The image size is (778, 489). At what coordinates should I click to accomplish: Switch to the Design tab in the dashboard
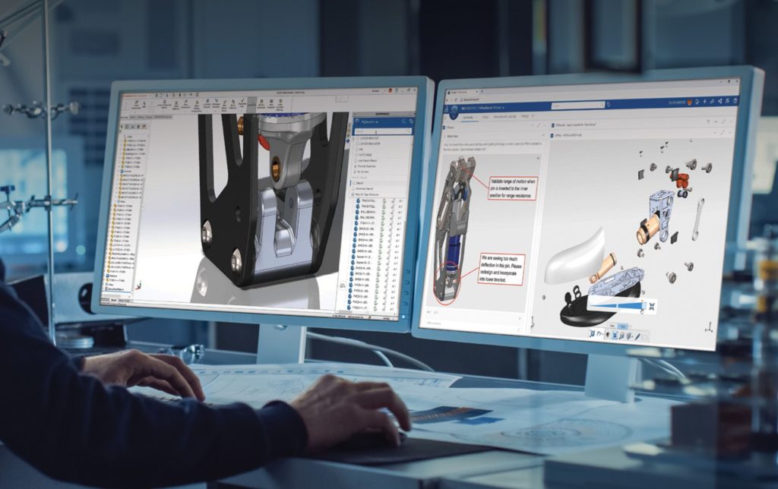[485, 116]
